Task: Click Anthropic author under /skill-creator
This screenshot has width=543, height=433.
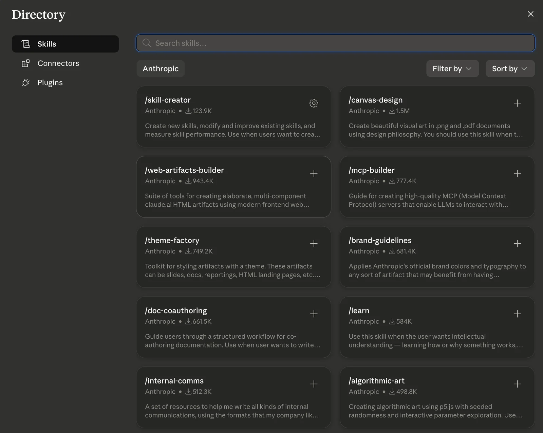Action: 160,111
